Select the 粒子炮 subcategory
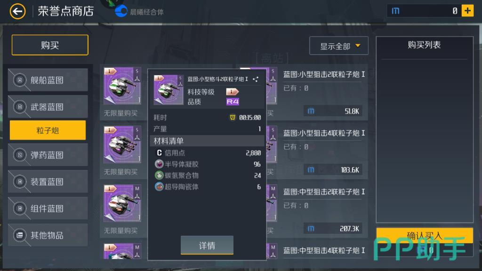This screenshot has height=271, width=482. pyautogui.click(x=48, y=130)
